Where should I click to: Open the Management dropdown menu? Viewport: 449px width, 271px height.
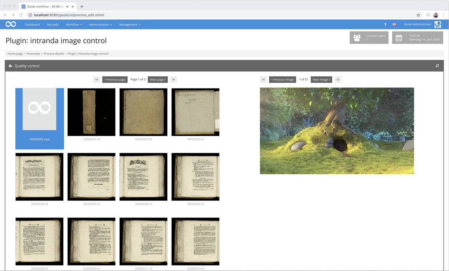click(129, 24)
